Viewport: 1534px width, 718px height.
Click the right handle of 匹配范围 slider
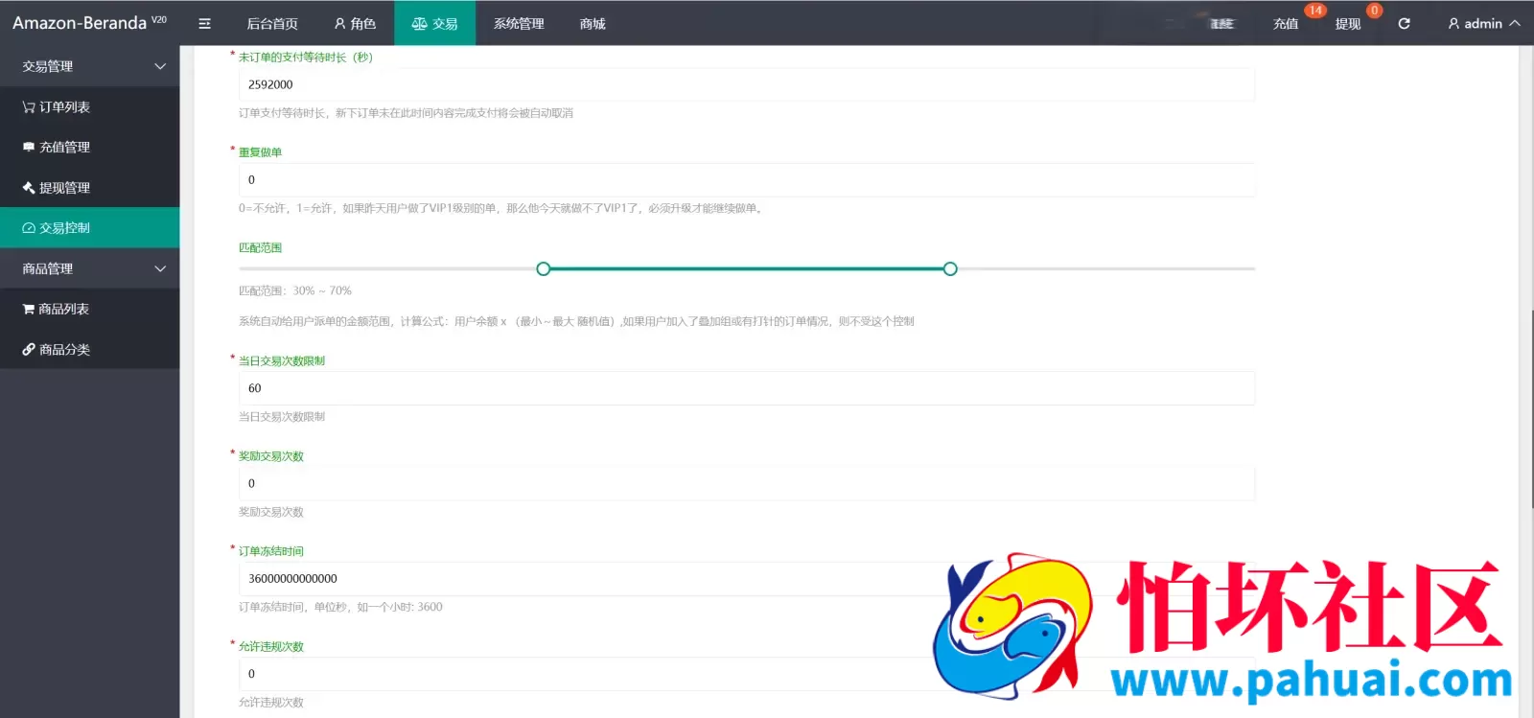tap(950, 268)
